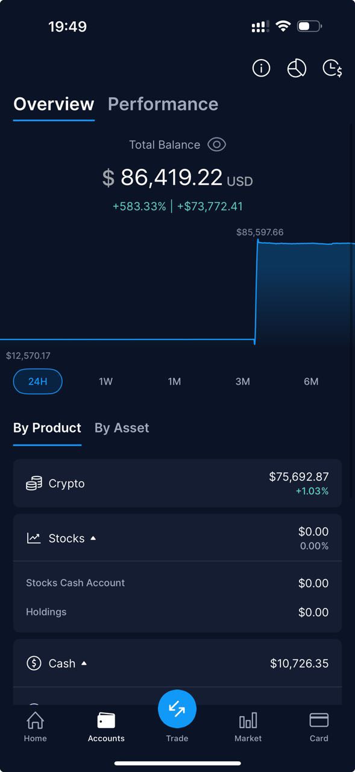The width and height of the screenshot is (355, 772).
Task: Open the Holdings row under Stocks
Action: click(177, 612)
